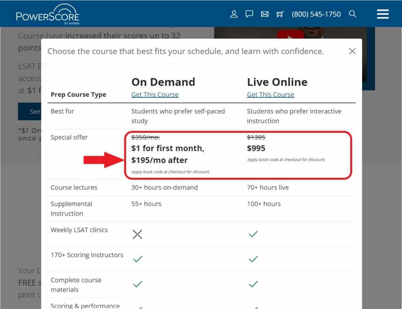Click the checkmark for Live Online weekly clinics
The image size is (402, 309).
click(x=253, y=233)
